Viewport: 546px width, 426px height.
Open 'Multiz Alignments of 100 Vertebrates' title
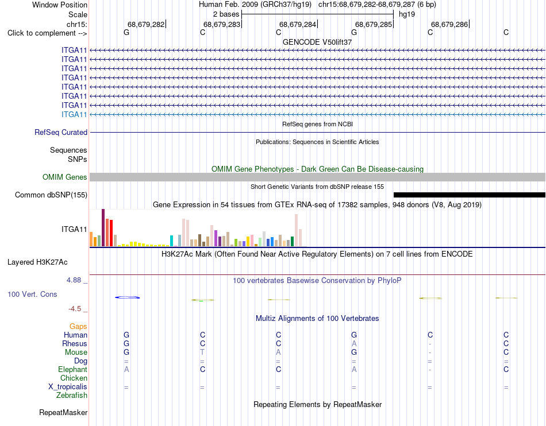click(317, 319)
